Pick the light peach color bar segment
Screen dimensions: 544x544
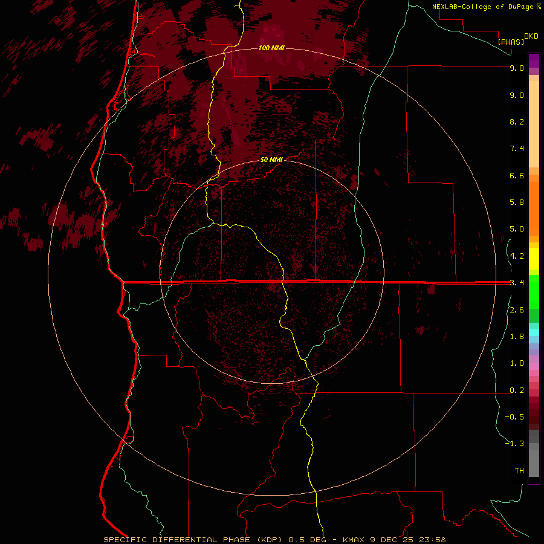(534, 124)
